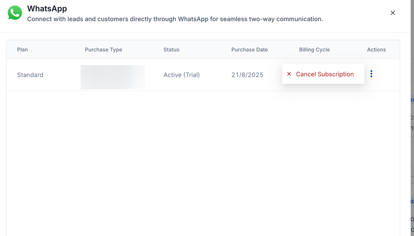Close the WhatsApp subscription dialog
414x236 pixels.
[392, 13]
